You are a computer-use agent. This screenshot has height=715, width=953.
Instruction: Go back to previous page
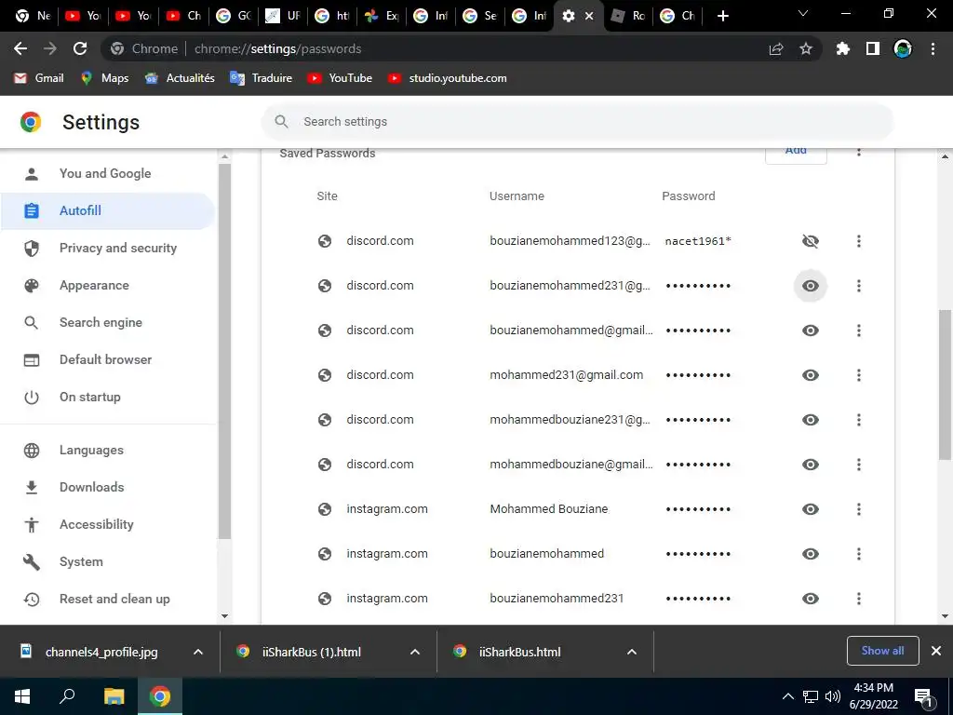point(20,48)
